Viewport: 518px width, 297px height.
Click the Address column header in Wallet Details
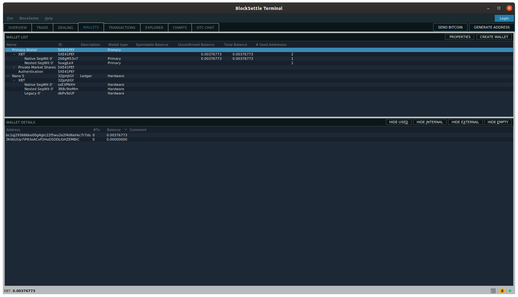tap(13, 130)
